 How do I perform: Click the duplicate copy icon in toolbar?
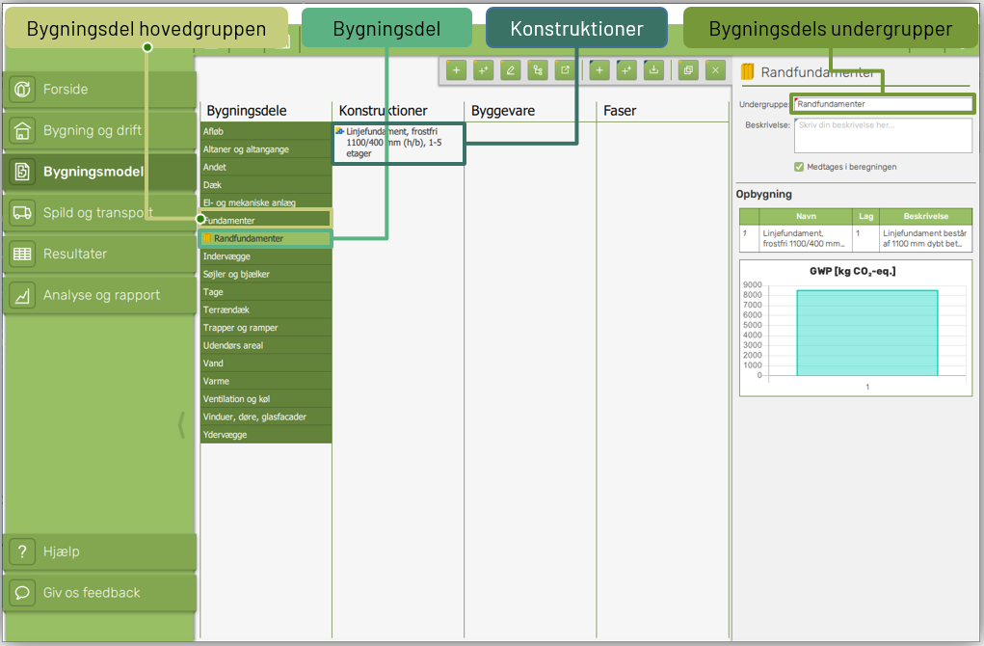point(687,70)
